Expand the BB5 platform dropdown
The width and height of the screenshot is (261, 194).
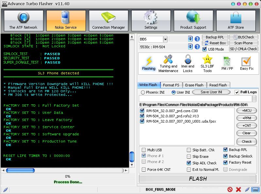click(x=165, y=39)
